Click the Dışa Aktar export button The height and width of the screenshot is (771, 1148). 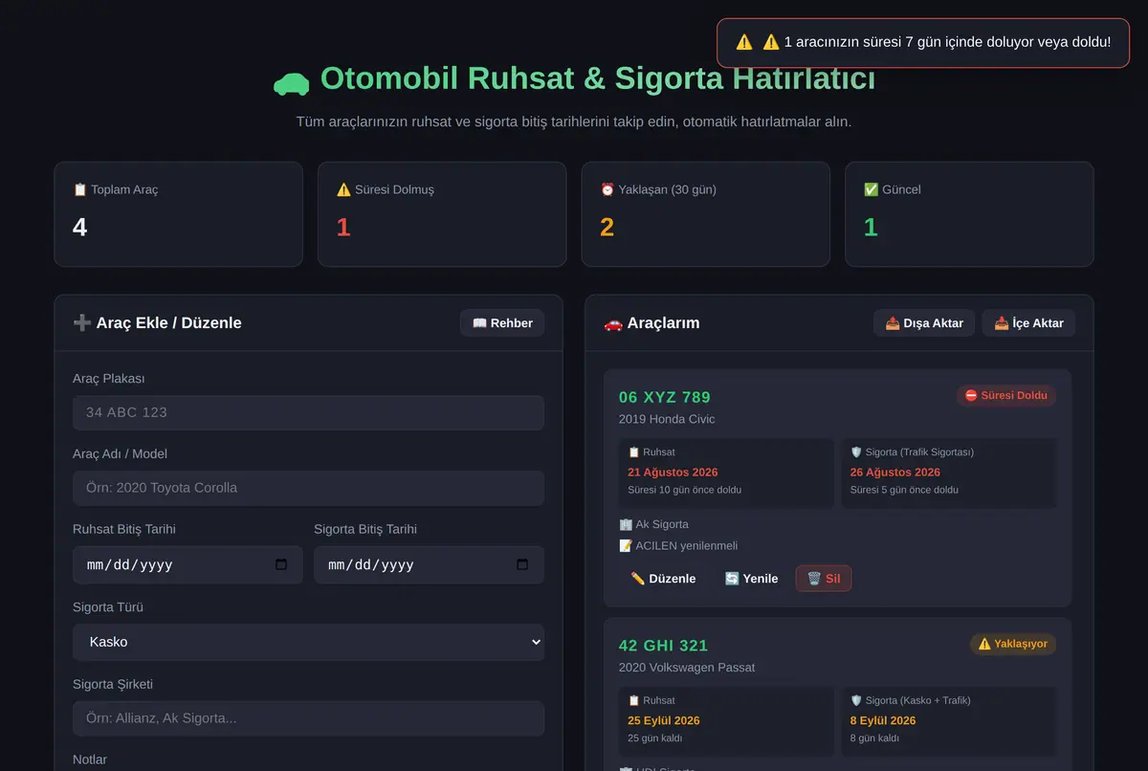[924, 323]
